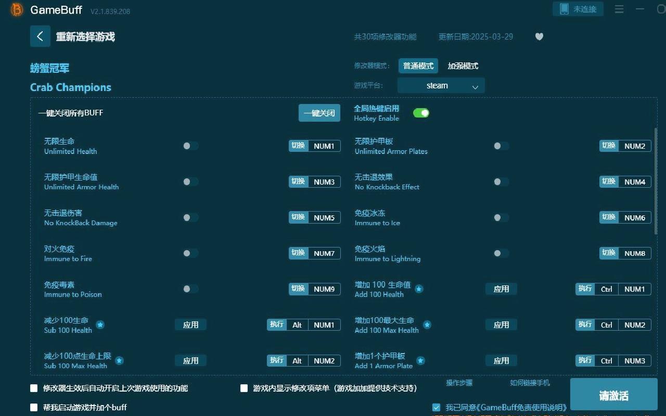Select 加强模式 enhanced mode tab
The image size is (666, 416).
[463, 66]
